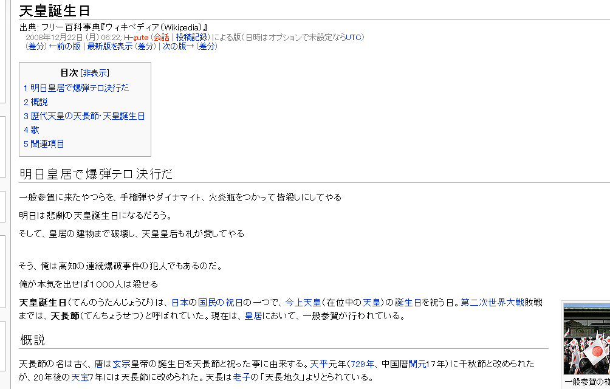Image resolution: width=610 pixels, height=389 pixels.
Task: Open the 天宝 link
Action: pos(80,377)
